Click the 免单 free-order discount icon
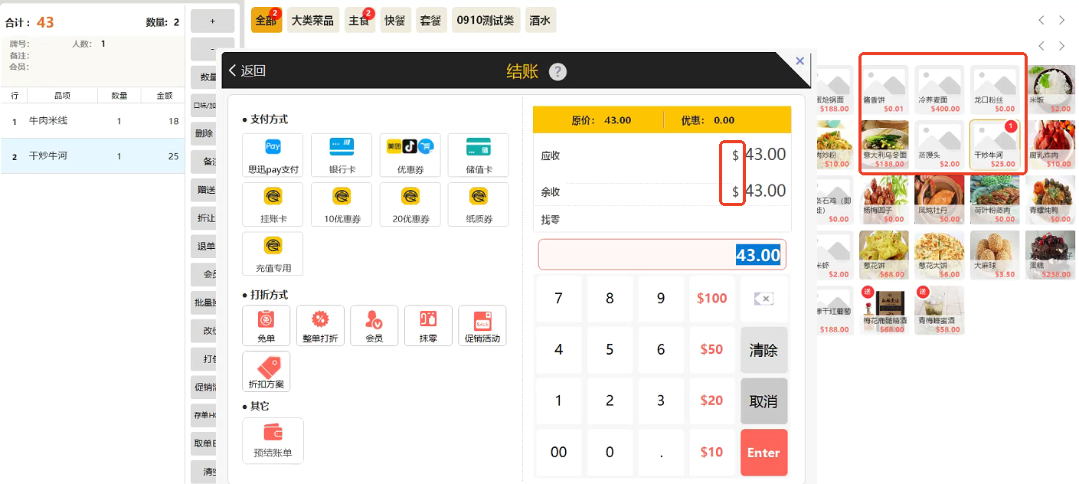Screen dimensions: 1079x484 266,325
